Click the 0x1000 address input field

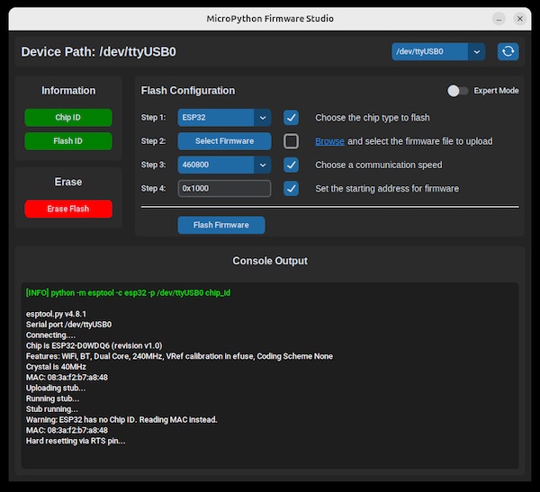tap(224, 188)
